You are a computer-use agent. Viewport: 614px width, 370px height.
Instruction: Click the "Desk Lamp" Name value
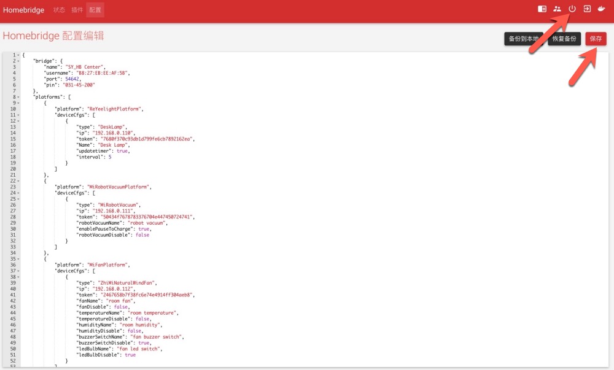[x=113, y=145]
